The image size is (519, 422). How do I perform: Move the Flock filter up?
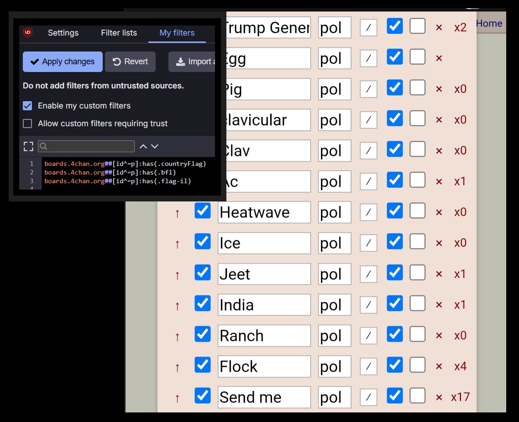coord(178,368)
